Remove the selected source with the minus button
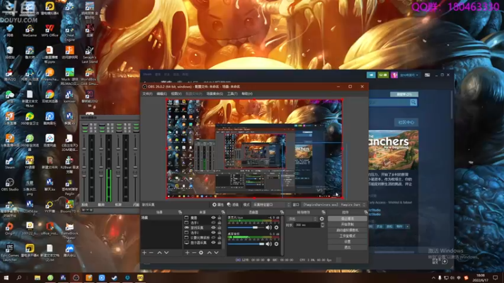 194,253
